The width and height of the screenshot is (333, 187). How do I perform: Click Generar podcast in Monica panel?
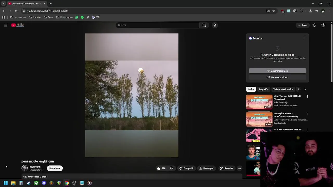(x=277, y=77)
